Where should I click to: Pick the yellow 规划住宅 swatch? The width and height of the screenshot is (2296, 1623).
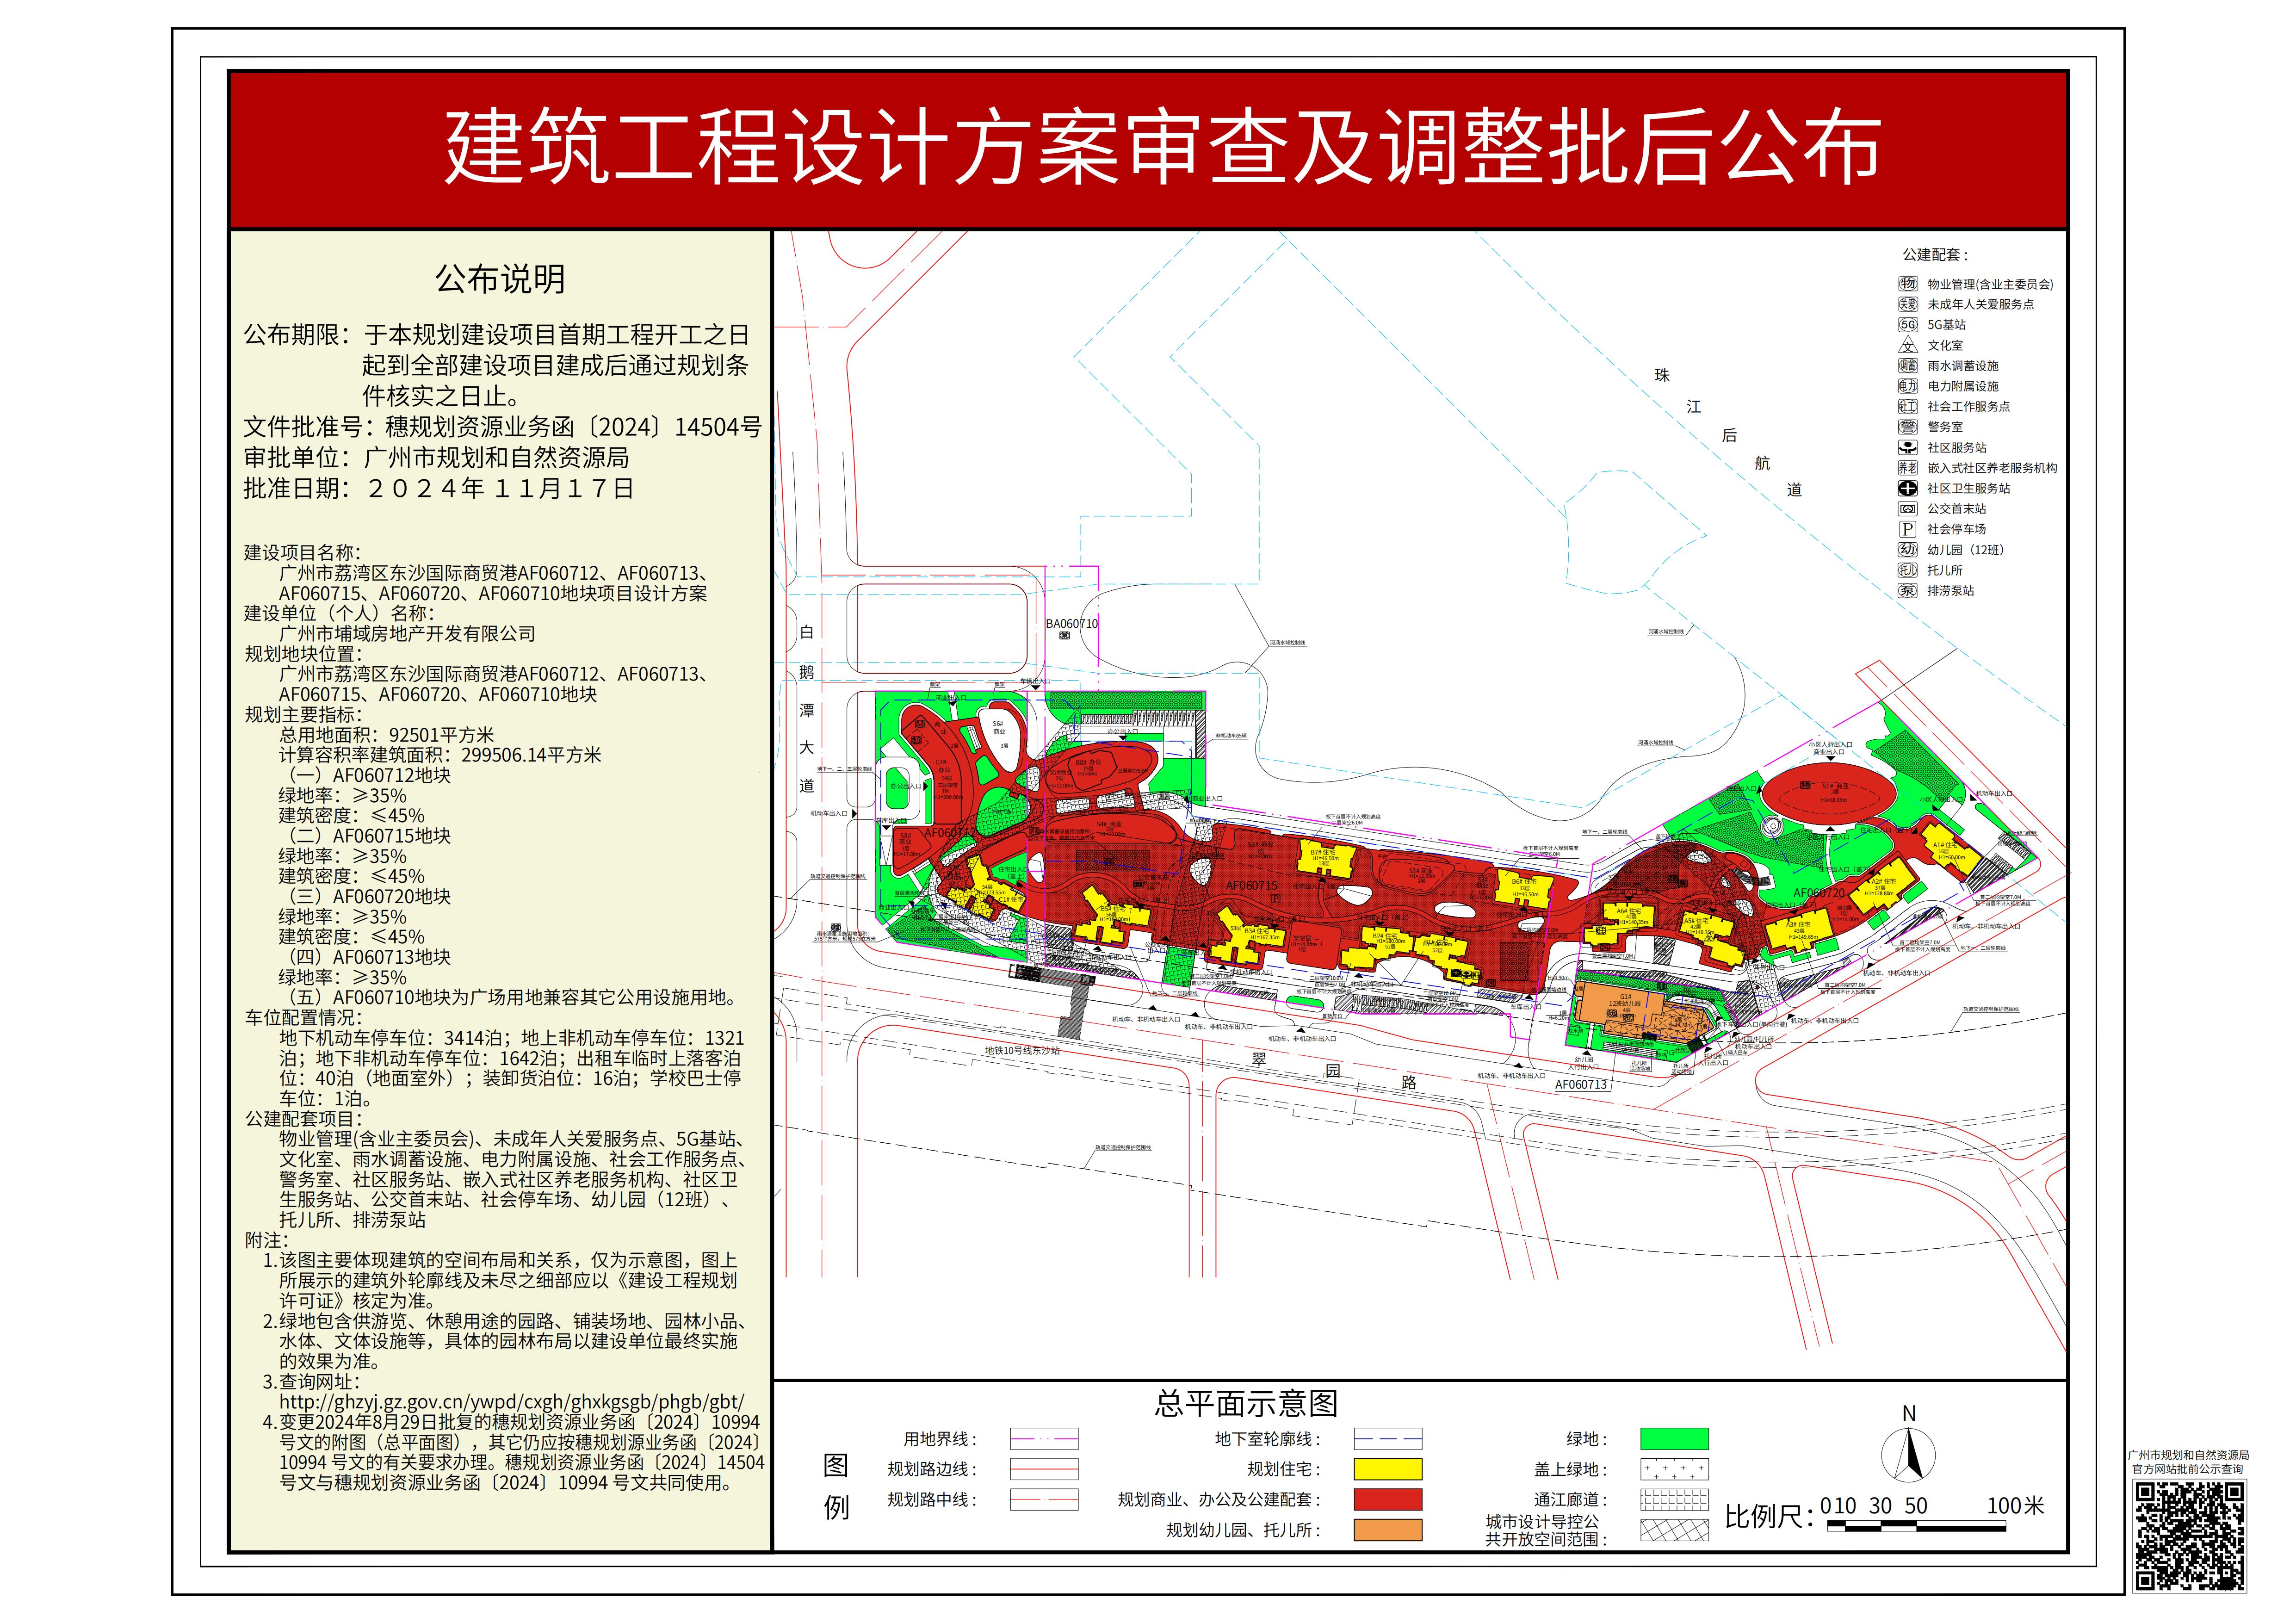coord(1387,1470)
